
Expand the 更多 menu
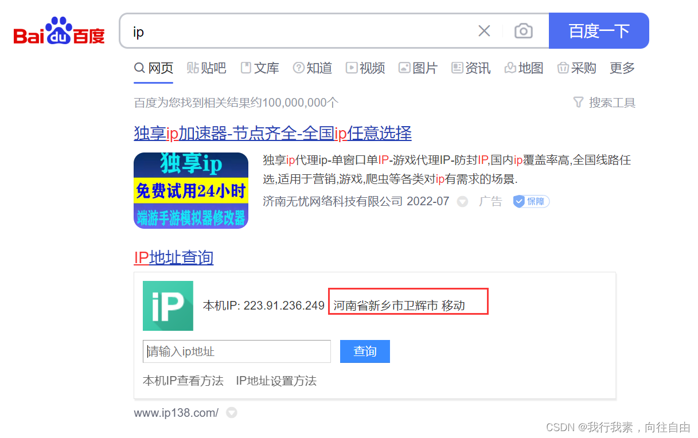pyautogui.click(x=622, y=68)
